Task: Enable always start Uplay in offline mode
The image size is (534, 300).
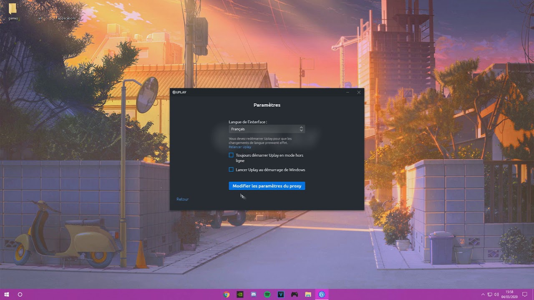Action: (231, 155)
